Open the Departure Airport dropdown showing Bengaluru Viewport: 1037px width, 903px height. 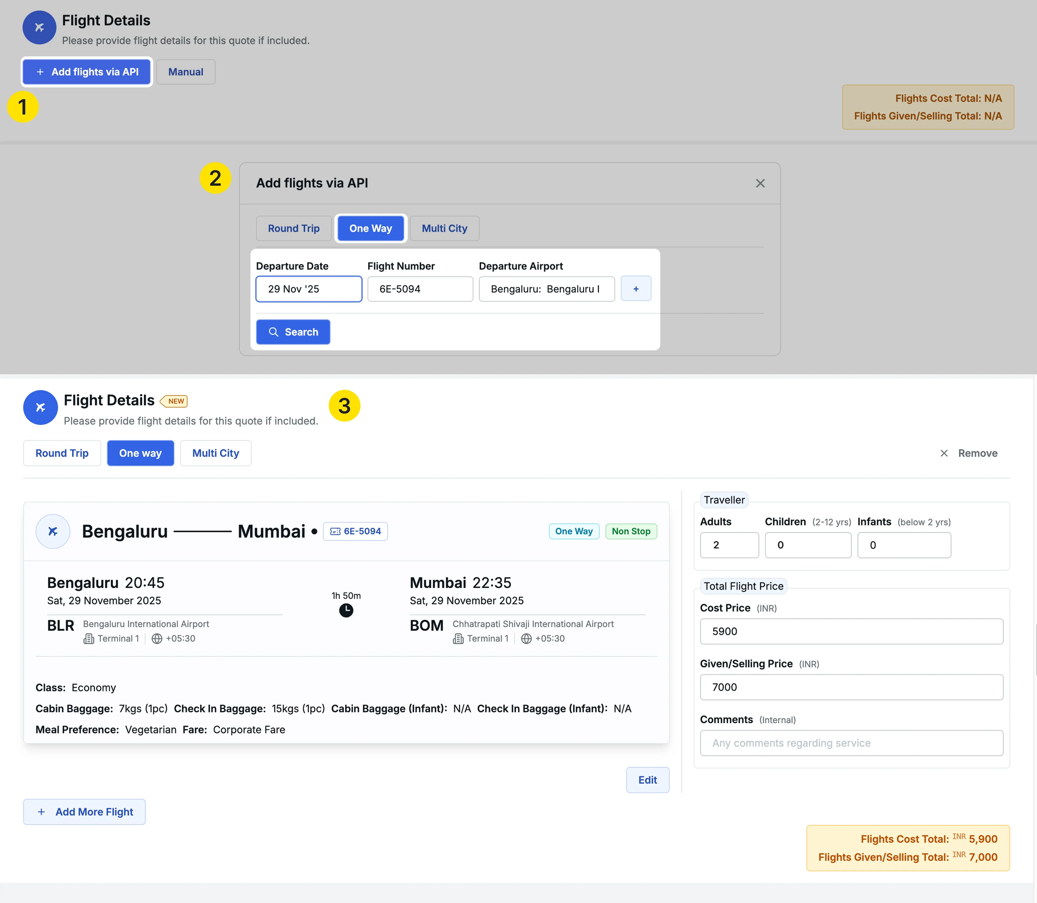(x=547, y=289)
